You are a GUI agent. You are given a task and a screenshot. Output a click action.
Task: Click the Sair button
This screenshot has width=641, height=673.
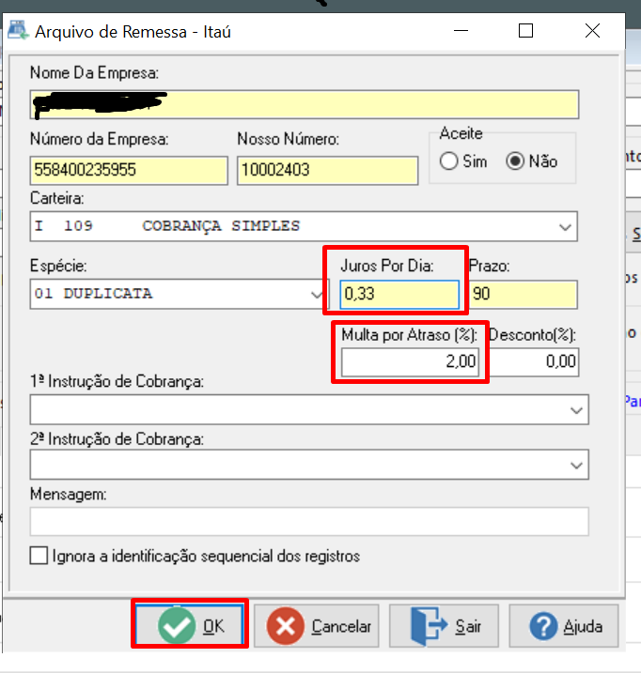(x=445, y=626)
